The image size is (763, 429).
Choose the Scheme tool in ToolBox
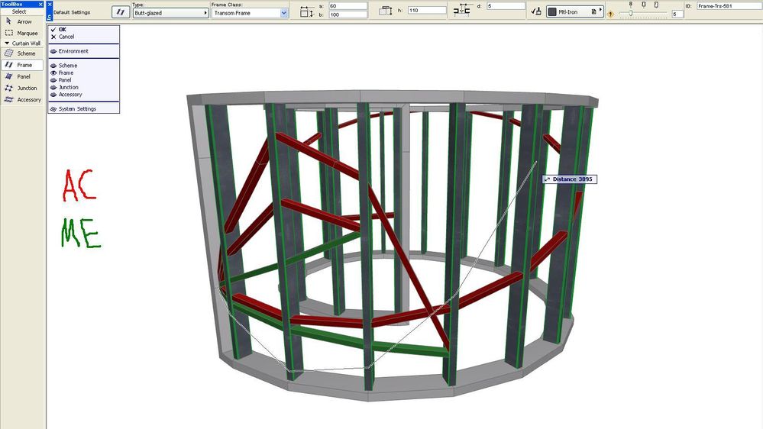[22, 53]
